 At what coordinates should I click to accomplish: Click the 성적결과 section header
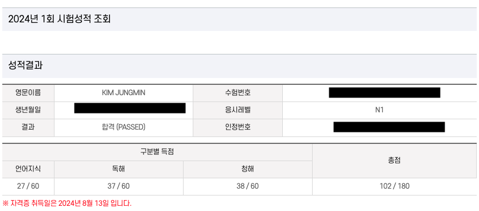pyautogui.click(x=25, y=66)
